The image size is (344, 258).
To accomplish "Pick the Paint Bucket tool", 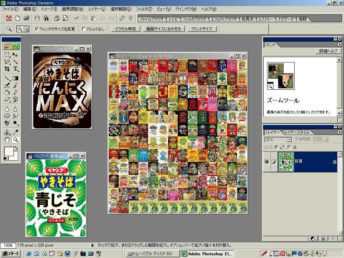I will pyautogui.click(x=7, y=92).
